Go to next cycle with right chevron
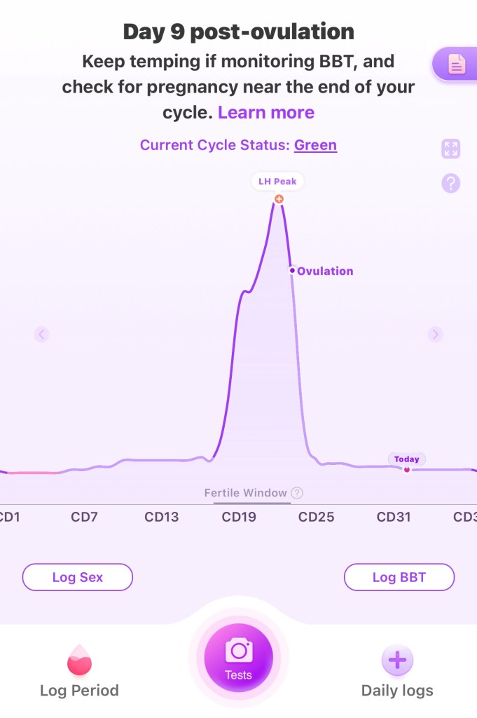 coord(436,334)
